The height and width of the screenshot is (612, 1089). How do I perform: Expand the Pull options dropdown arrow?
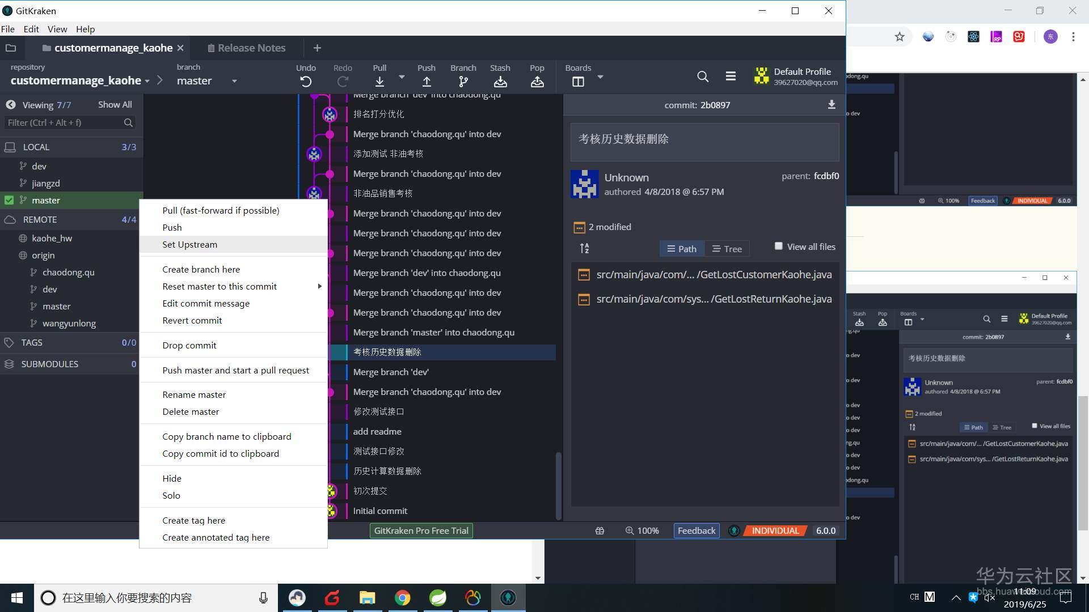pyautogui.click(x=402, y=76)
